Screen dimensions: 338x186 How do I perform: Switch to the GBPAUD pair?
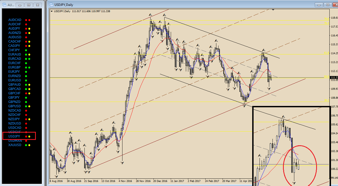(x=15, y=85)
